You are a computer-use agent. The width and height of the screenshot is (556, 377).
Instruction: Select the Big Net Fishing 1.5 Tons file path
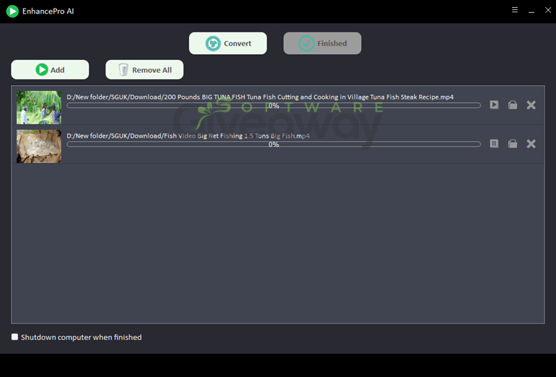(188, 136)
